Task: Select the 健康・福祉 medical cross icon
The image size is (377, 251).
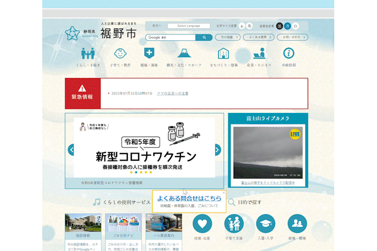Action: [149, 54]
